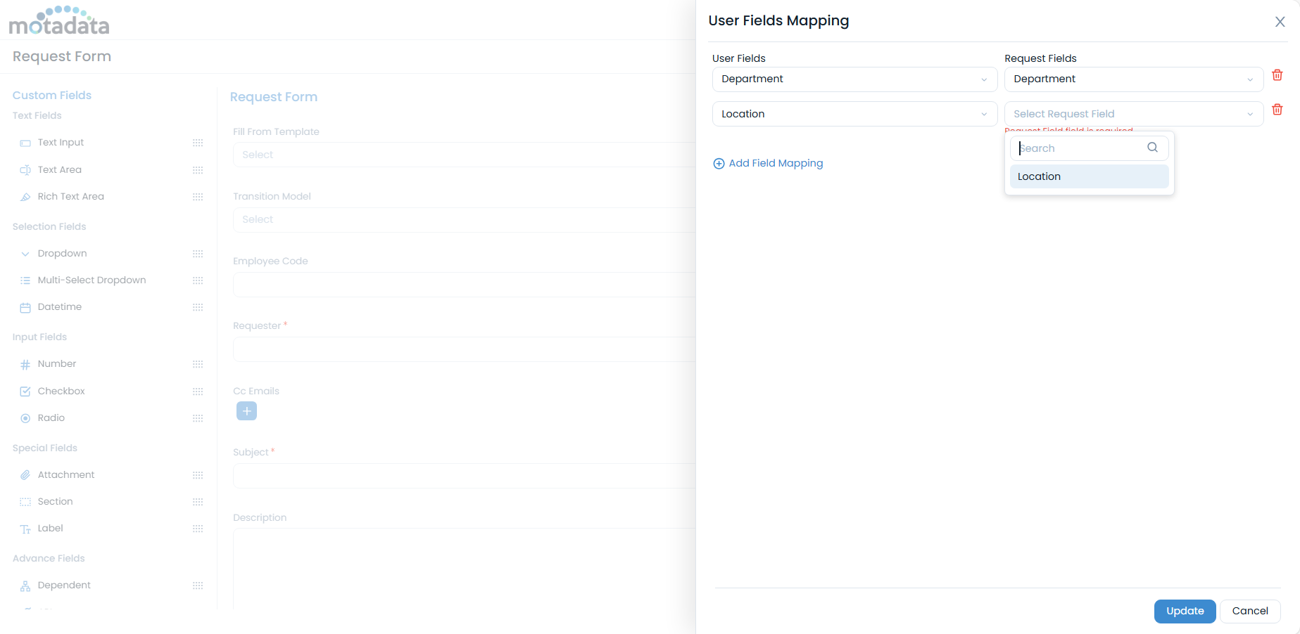
Task: Click the Update button
Action: pos(1185,611)
